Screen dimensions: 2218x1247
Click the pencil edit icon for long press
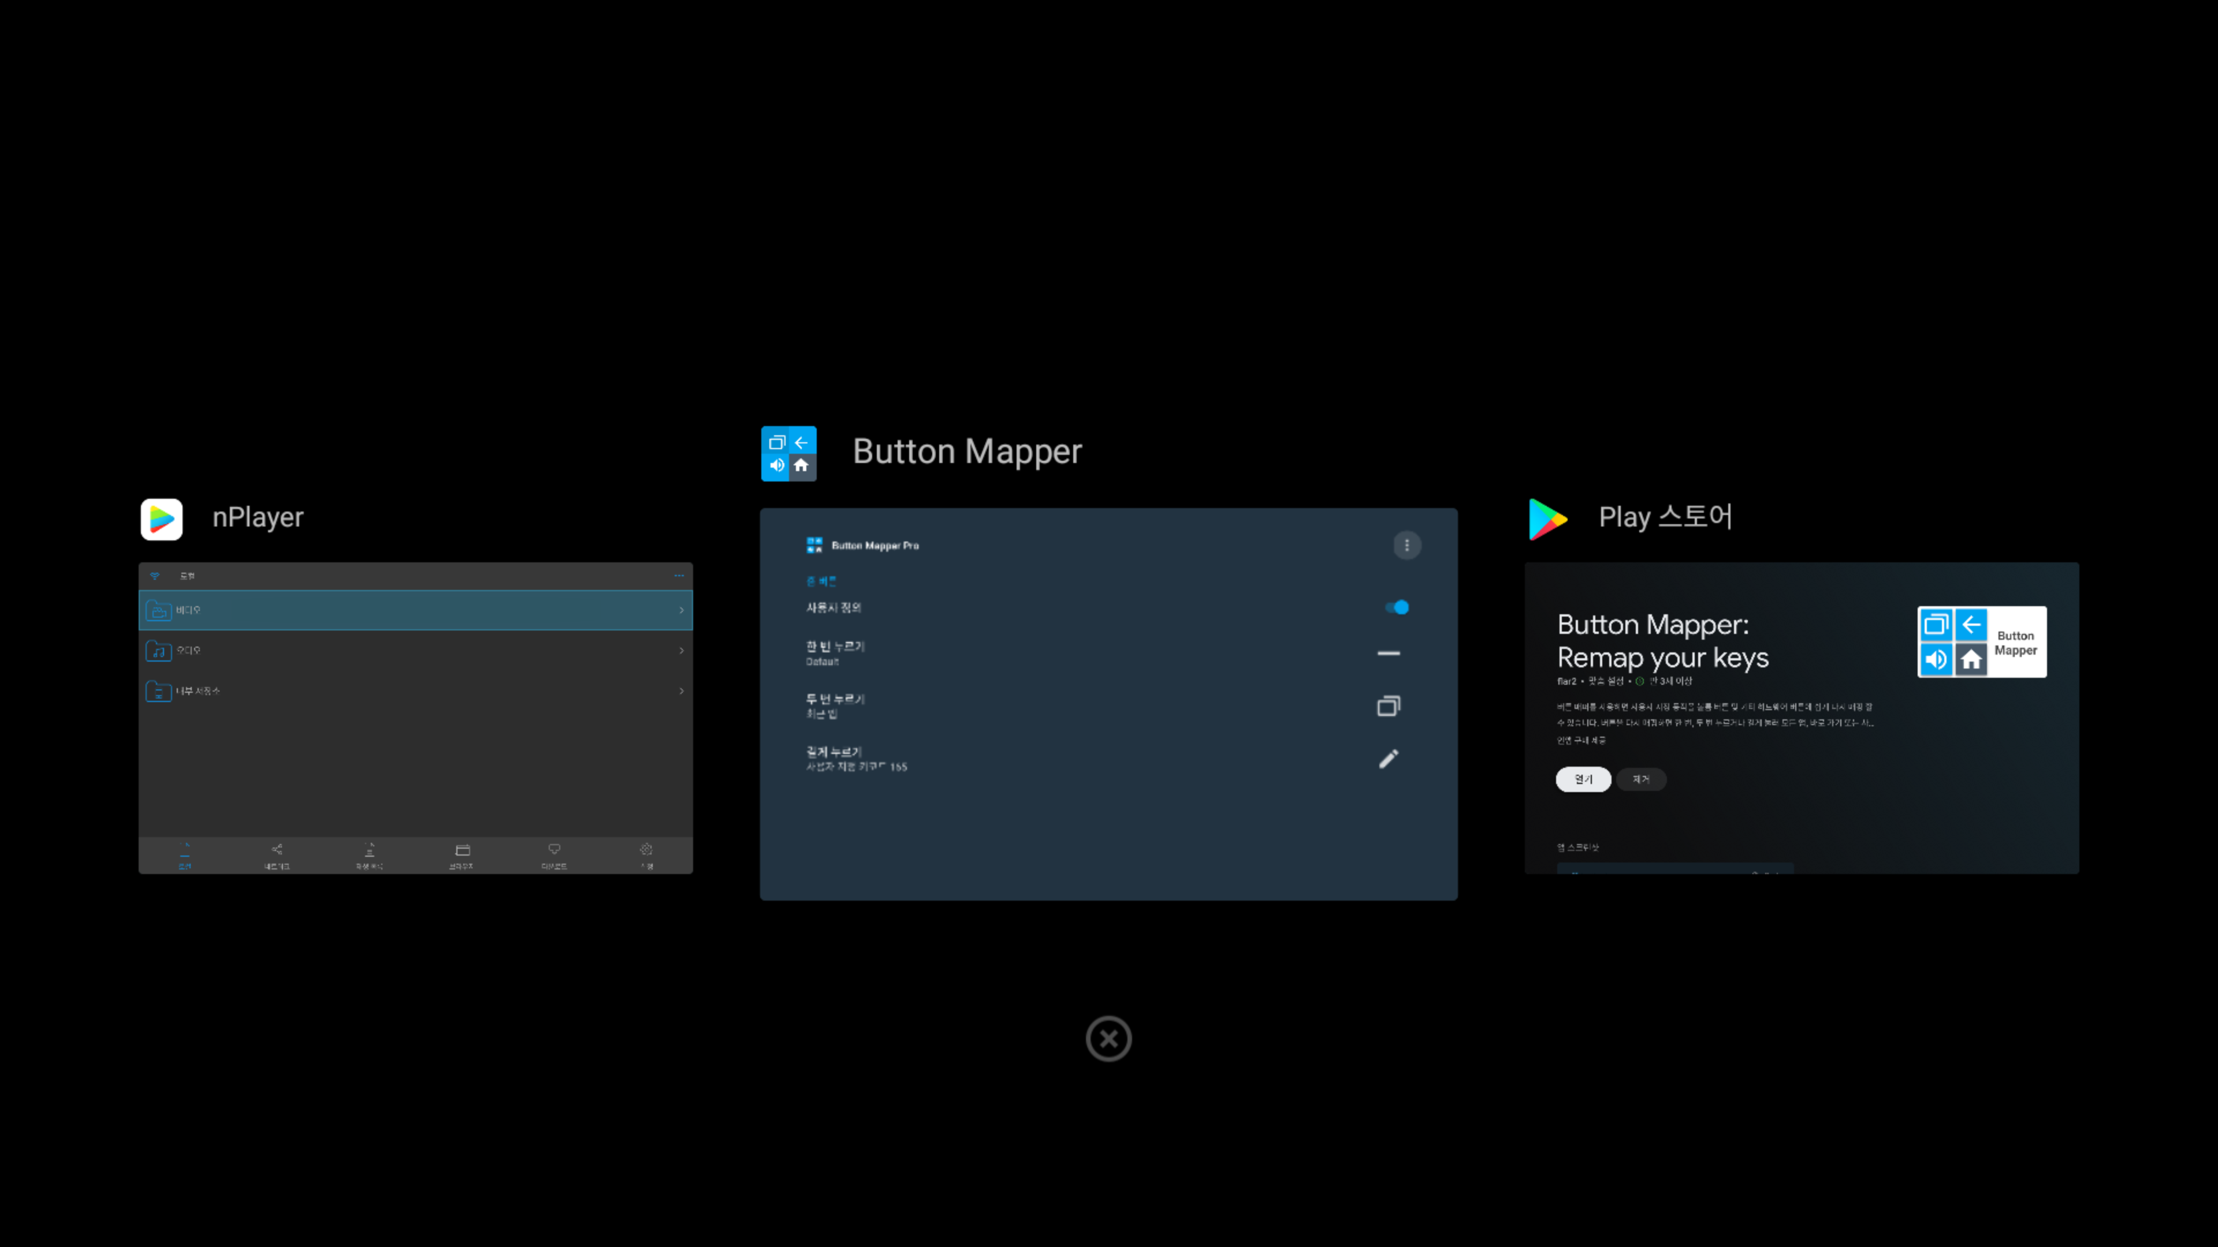pos(1388,758)
